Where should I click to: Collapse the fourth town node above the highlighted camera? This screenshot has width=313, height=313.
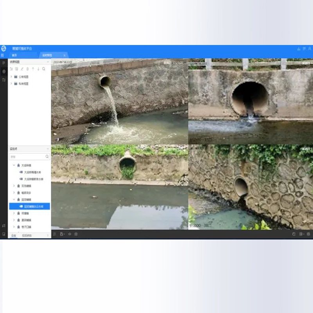click(x=14, y=200)
